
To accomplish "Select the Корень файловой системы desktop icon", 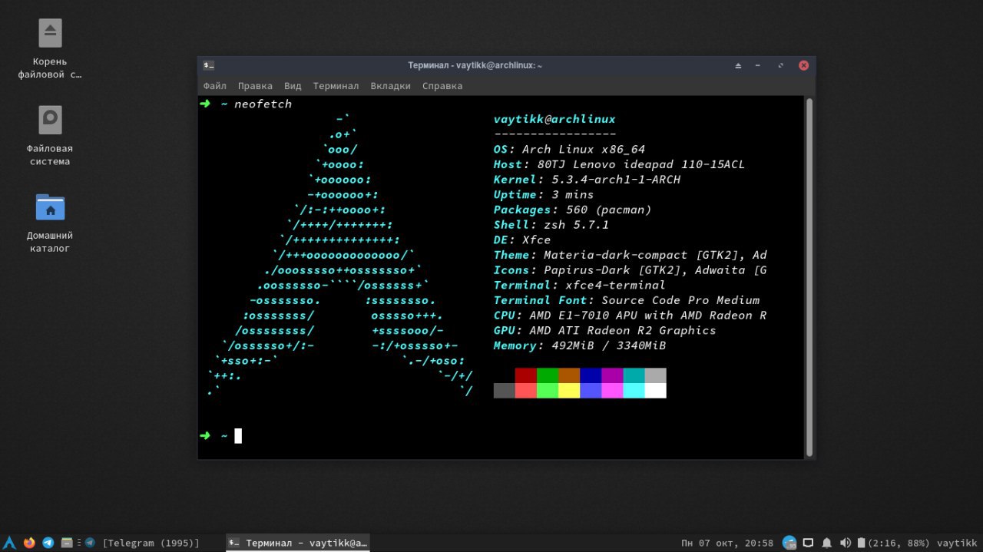I will (50, 48).
